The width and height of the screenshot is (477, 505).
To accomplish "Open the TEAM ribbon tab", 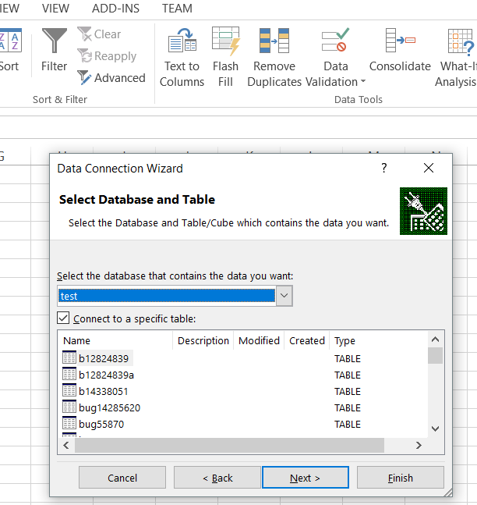I will click(x=177, y=8).
